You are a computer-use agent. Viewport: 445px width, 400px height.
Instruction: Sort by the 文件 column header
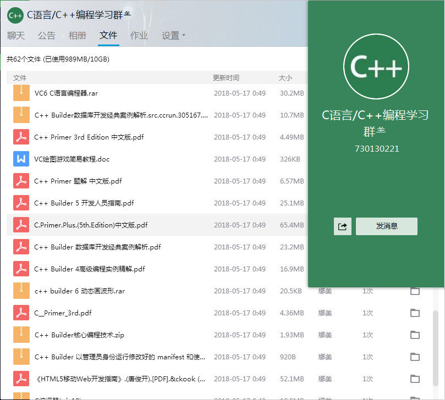[20, 77]
